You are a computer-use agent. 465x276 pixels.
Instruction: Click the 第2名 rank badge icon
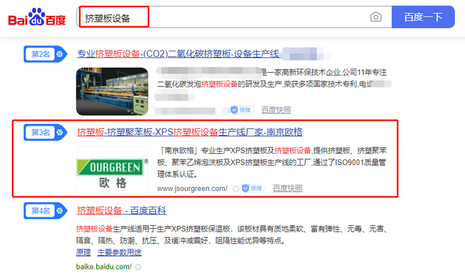[x=46, y=54]
